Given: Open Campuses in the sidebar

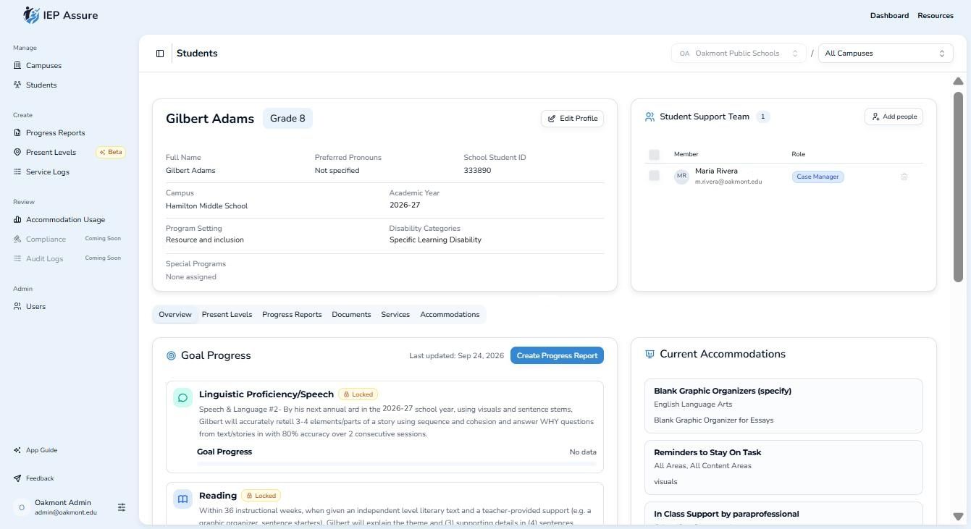Looking at the screenshot, I should (43, 66).
